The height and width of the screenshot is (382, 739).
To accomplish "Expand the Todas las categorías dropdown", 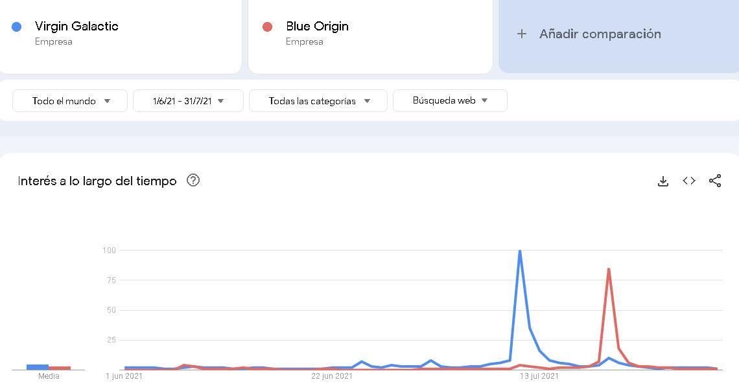I will coord(318,100).
